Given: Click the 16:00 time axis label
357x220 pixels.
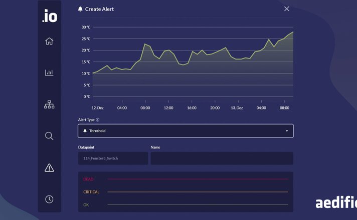Looking at the screenshot, I should point(192,108).
